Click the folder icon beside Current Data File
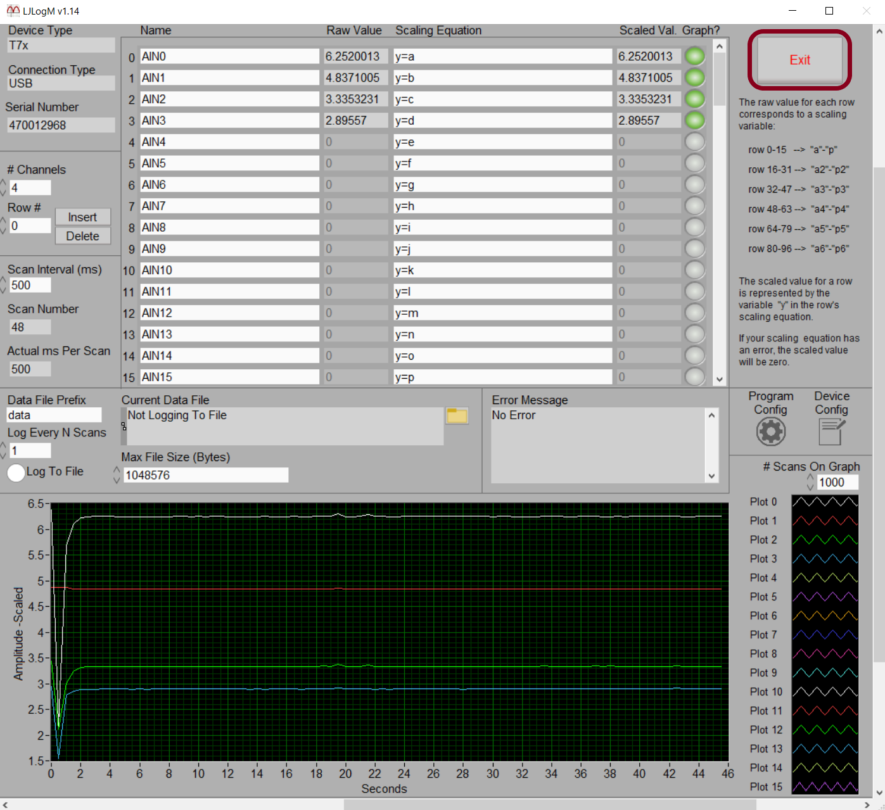The width and height of the screenshot is (885, 810). pos(457,415)
